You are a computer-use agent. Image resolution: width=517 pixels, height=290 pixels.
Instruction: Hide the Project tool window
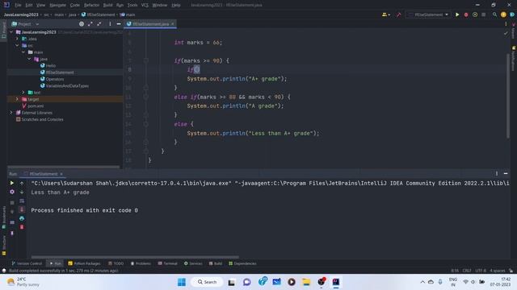119,24
